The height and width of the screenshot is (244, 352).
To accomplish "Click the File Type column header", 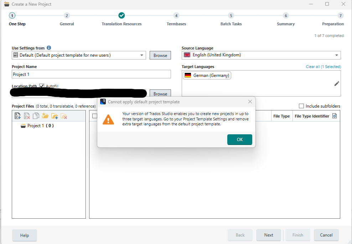I will pyautogui.click(x=281, y=116).
